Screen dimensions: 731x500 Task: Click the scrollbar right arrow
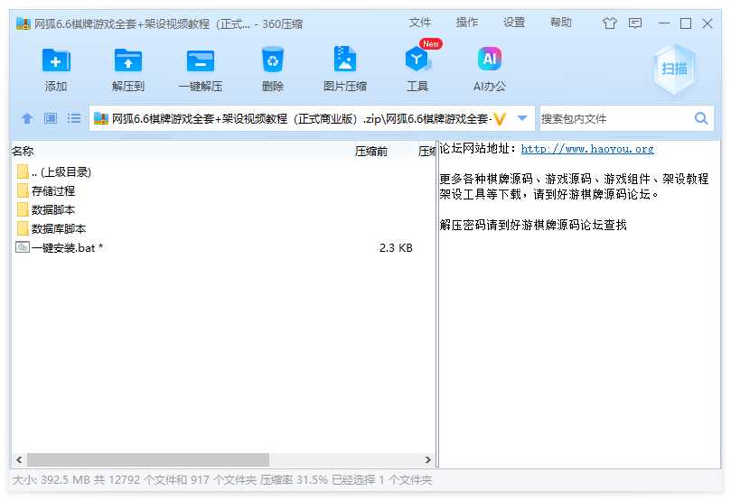coord(427,459)
